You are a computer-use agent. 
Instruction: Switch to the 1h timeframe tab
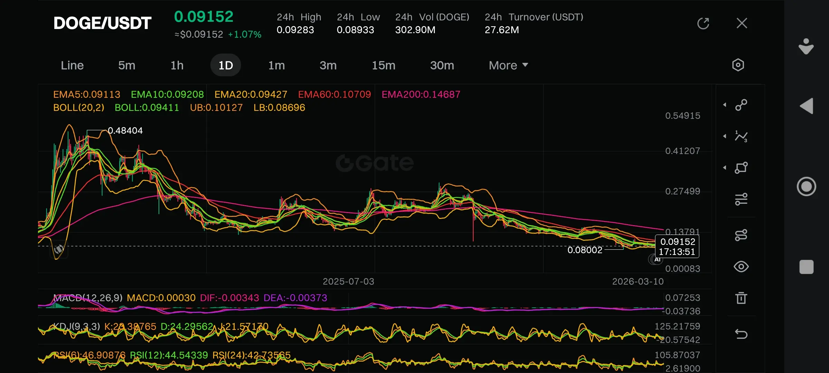point(177,65)
